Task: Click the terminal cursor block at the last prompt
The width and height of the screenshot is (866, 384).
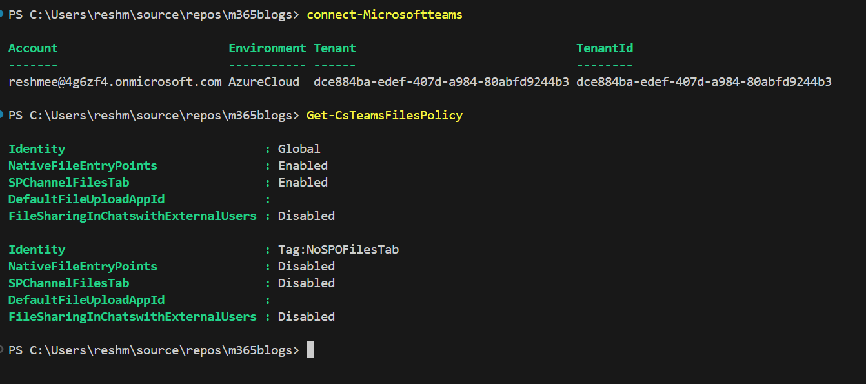Action: [310, 350]
